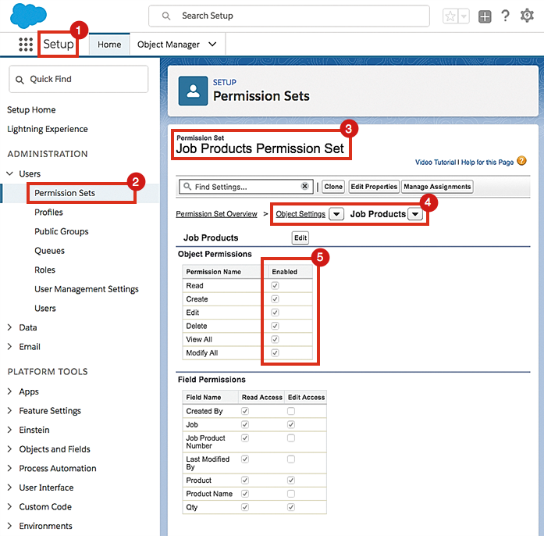
Task: Click the Permission Sets user icon
Action: pos(193,91)
